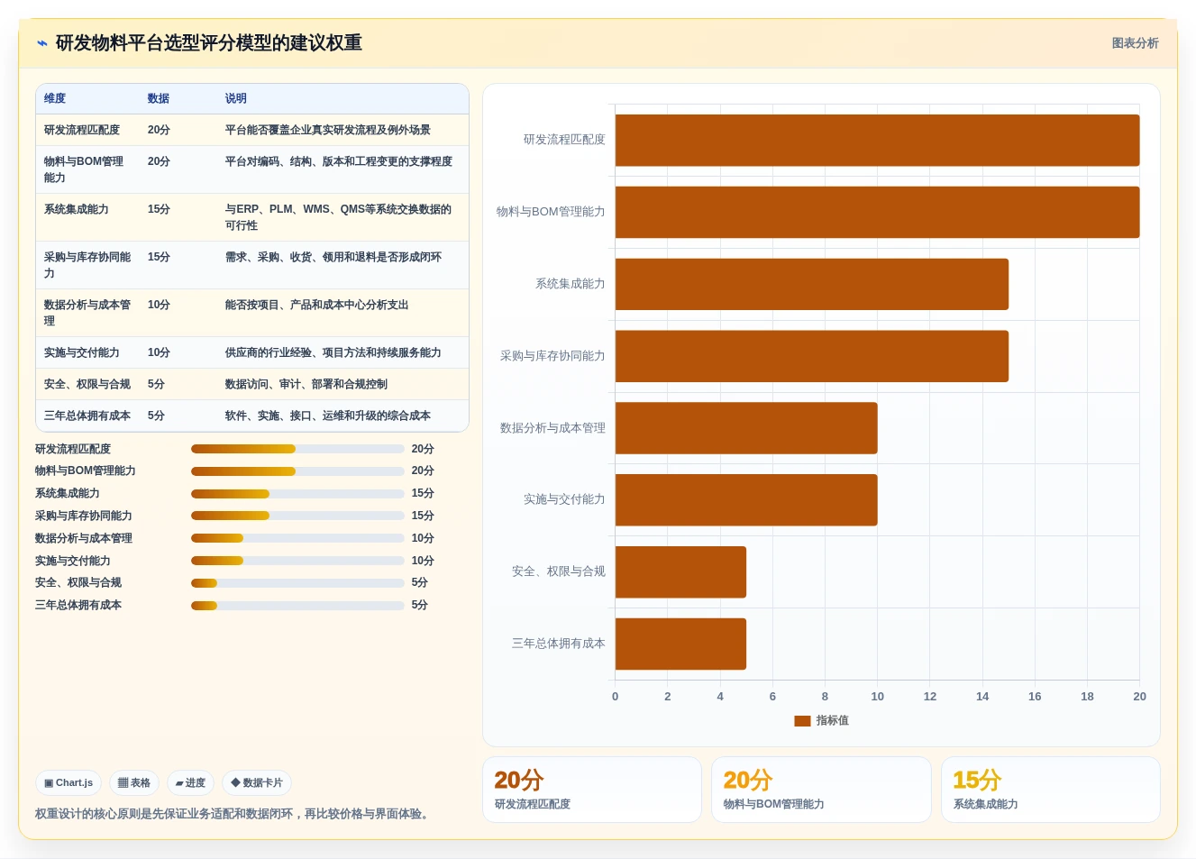The width and height of the screenshot is (1196, 859).
Task: Click the 采购与库存协同能力 chart bar
Action: click(812, 356)
